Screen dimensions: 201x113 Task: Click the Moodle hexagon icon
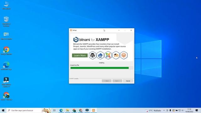point(116,55)
